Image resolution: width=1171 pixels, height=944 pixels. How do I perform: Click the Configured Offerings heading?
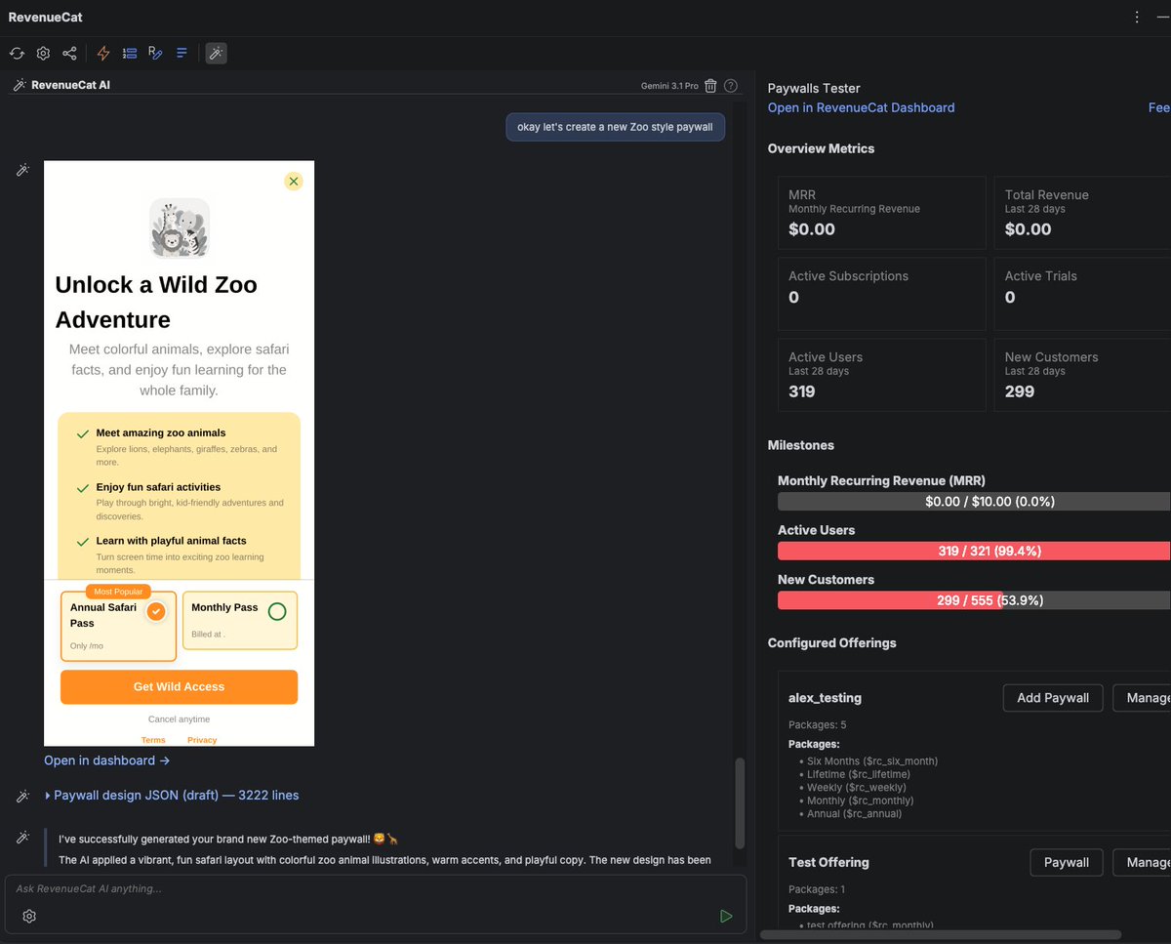(831, 642)
